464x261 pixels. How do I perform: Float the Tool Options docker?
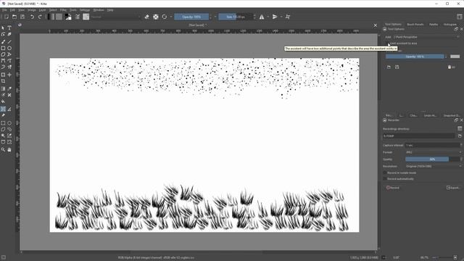(456, 29)
